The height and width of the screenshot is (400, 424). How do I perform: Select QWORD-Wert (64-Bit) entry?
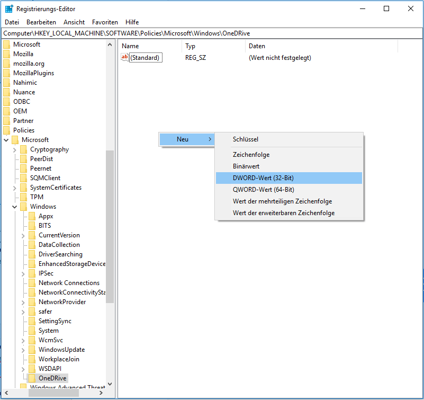pos(289,190)
